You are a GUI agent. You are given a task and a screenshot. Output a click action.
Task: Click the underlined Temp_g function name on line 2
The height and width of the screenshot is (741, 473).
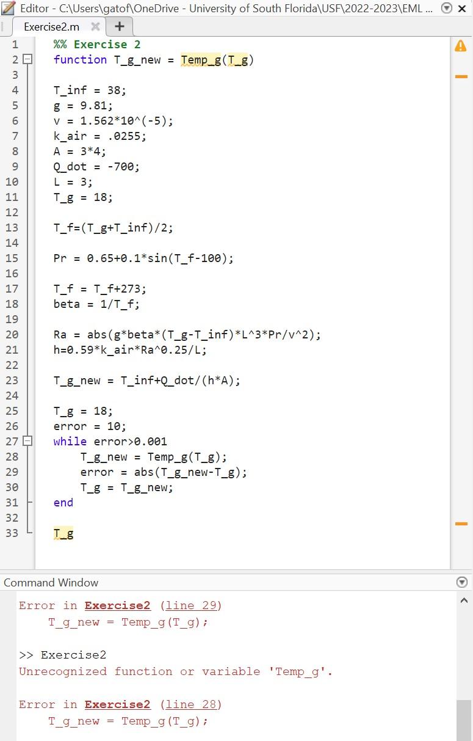point(201,60)
